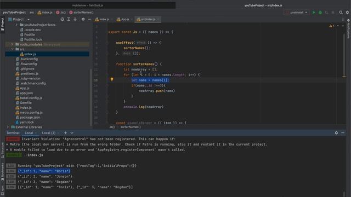Select Gemfile in project tree

pyautogui.click(x=26, y=103)
